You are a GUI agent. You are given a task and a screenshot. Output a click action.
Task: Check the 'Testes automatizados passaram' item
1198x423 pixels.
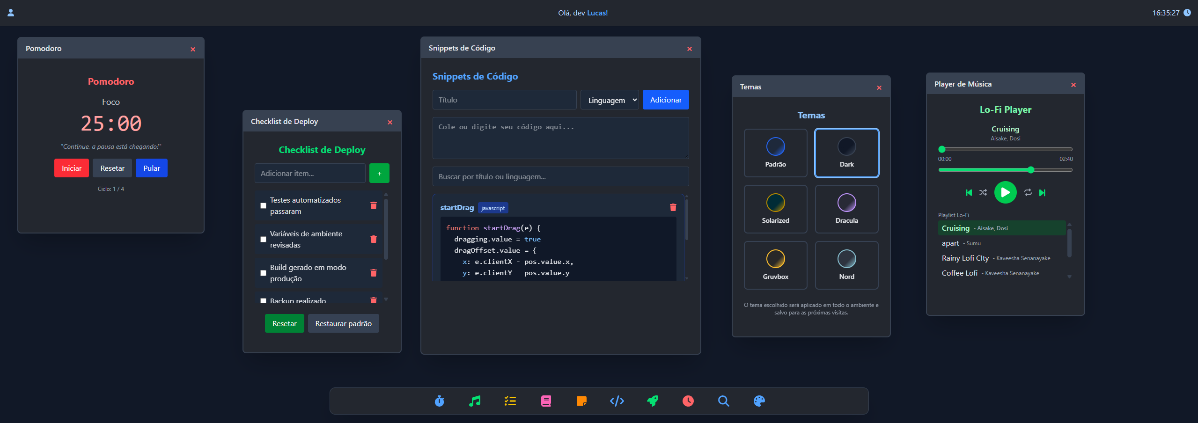tap(263, 205)
